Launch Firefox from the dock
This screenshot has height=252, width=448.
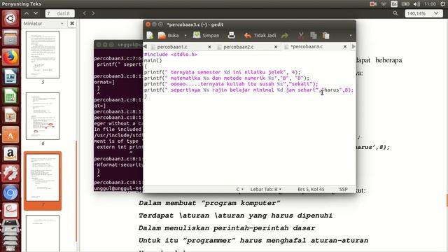[10, 57]
